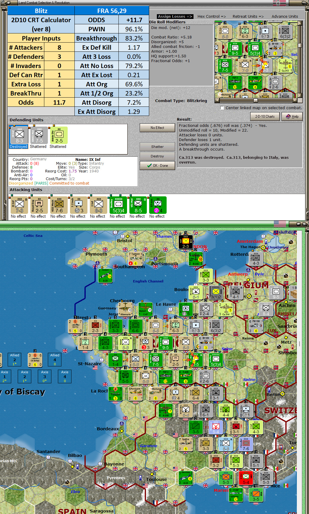Viewport: 309px width, 514px height.
Task: Switch to Advance Units step
Action: click(285, 16)
